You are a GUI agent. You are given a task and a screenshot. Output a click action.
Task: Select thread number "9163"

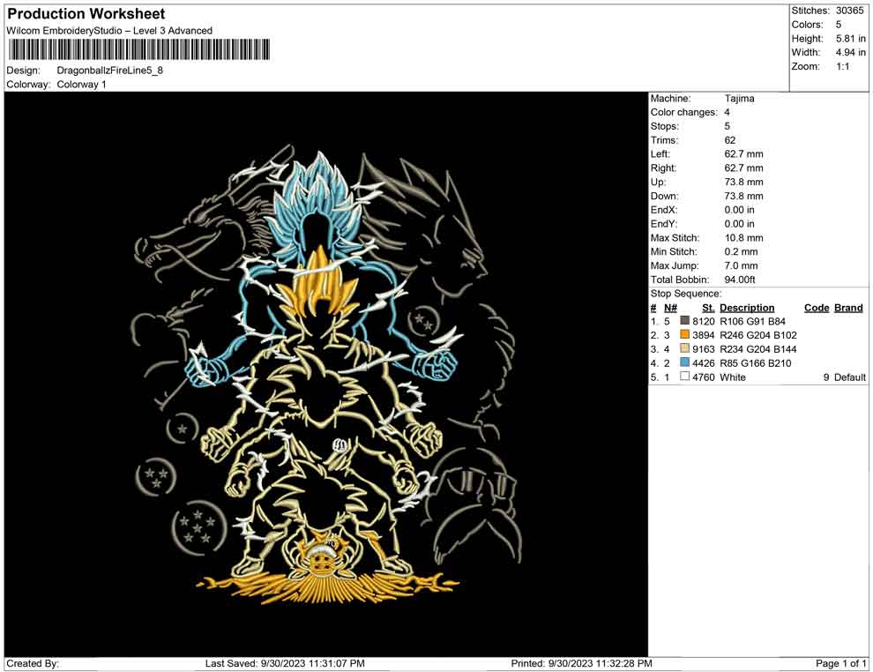[704, 349]
